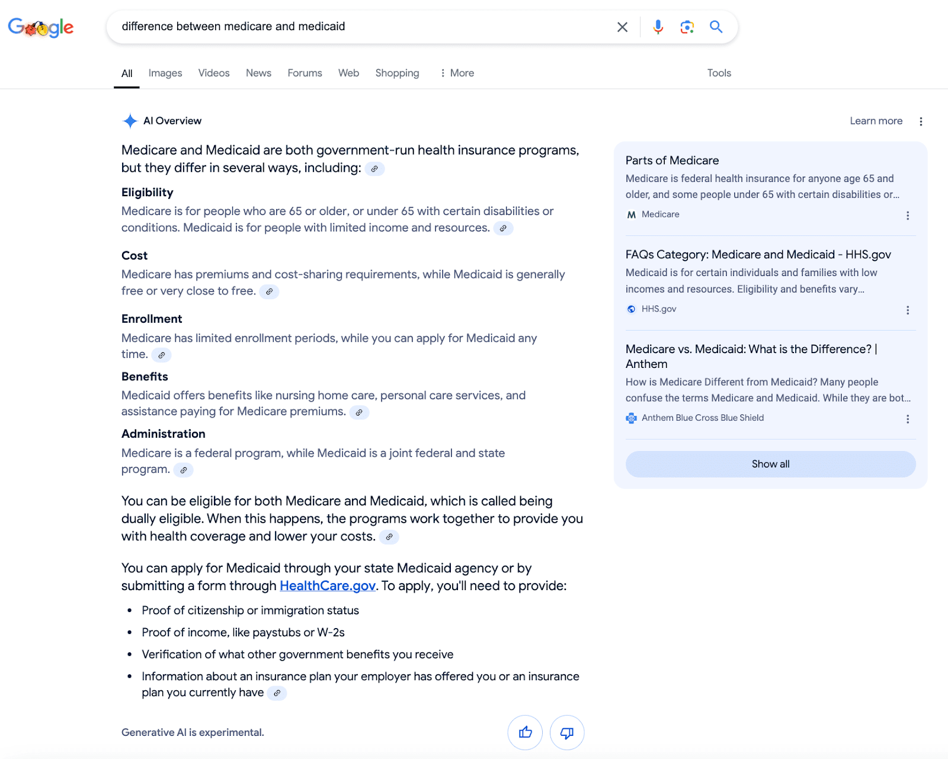Click the Benefits heading
The height and width of the screenshot is (759, 948).
click(x=145, y=377)
